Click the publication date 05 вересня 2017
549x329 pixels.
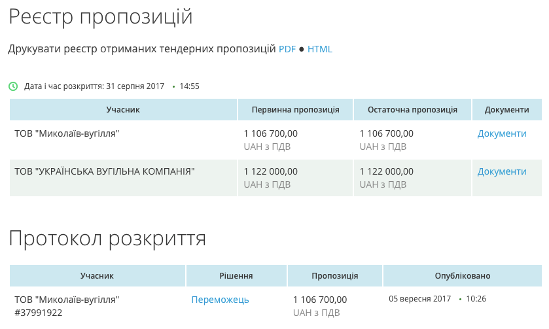point(420,299)
